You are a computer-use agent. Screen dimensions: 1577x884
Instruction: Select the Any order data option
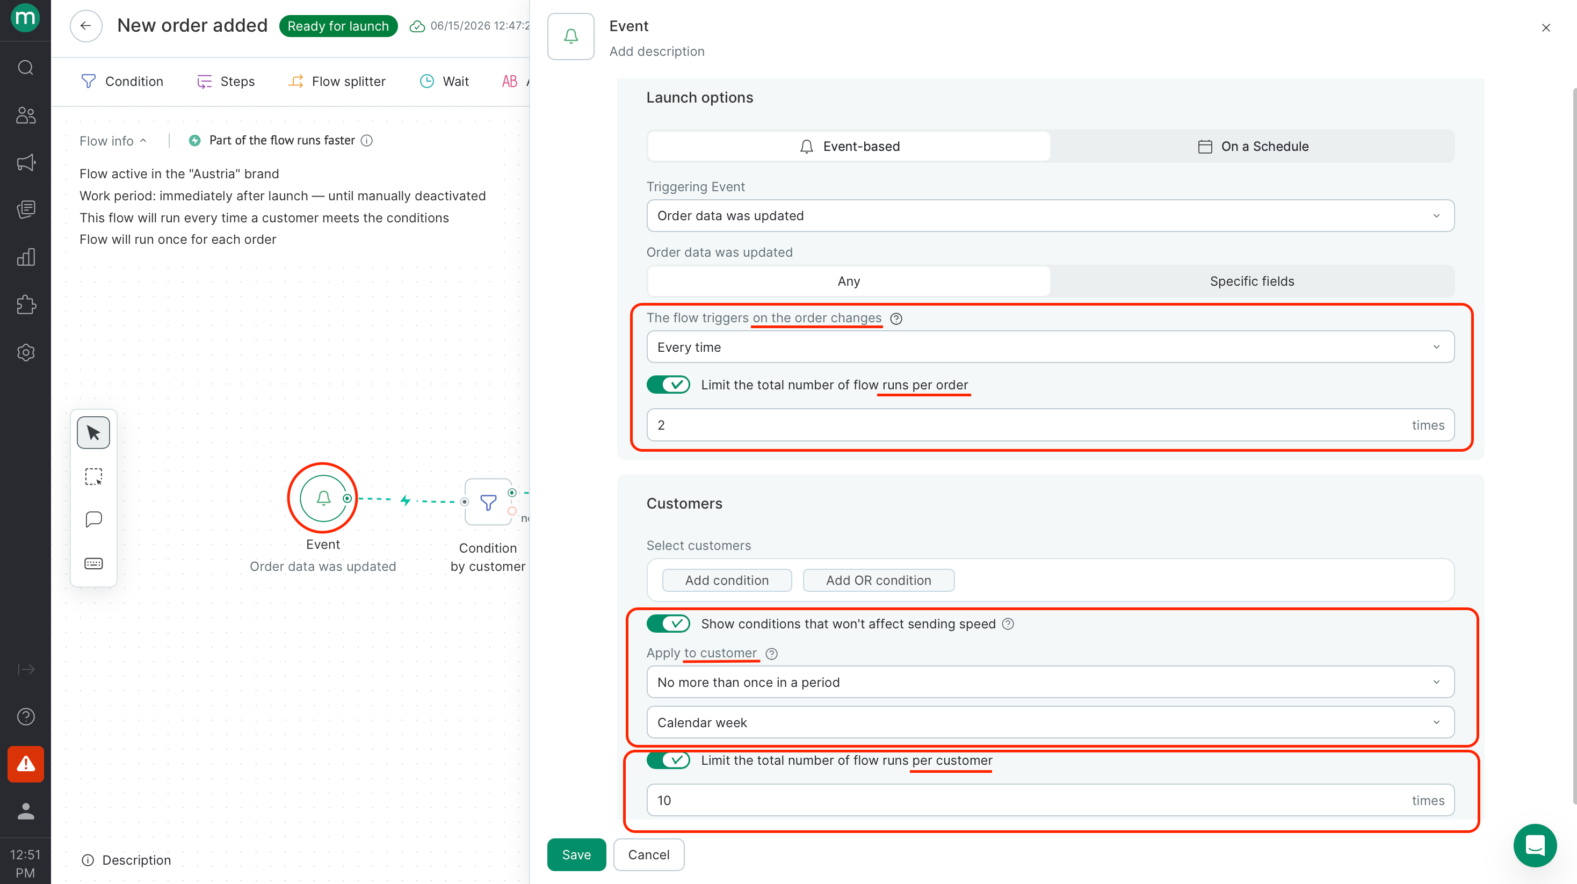point(849,281)
